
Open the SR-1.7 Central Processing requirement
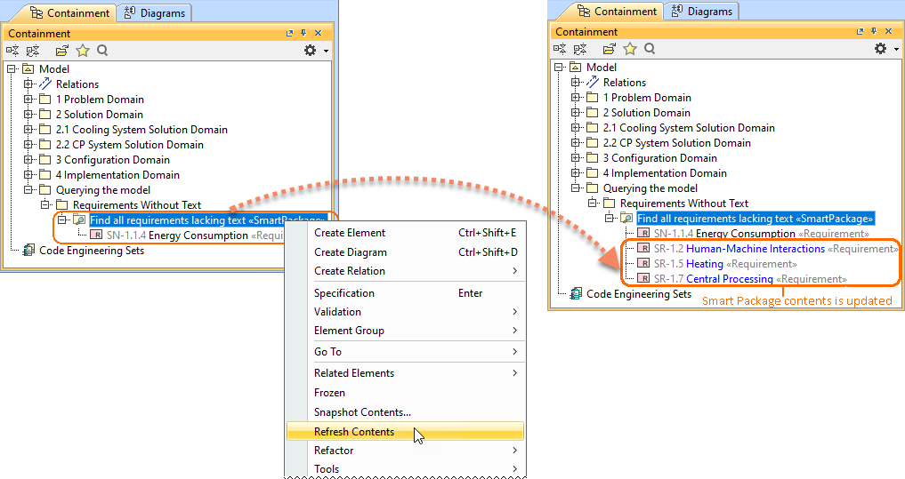click(x=729, y=279)
